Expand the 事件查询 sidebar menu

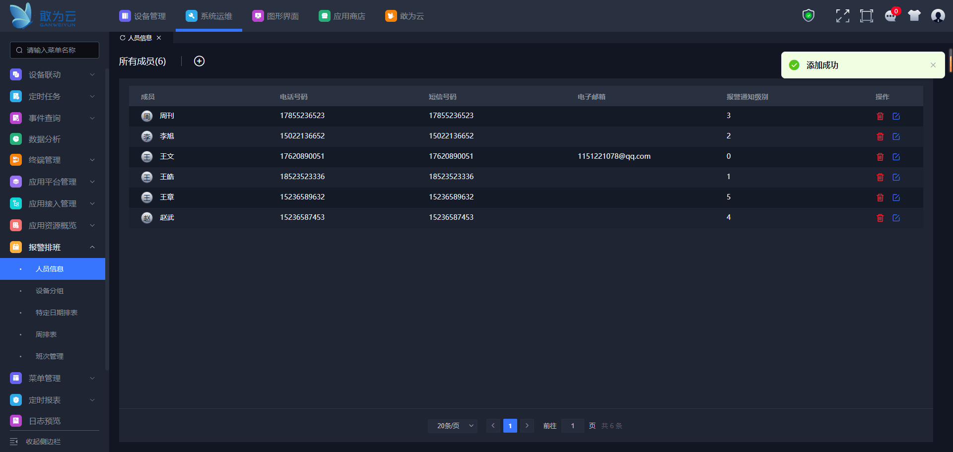point(53,118)
